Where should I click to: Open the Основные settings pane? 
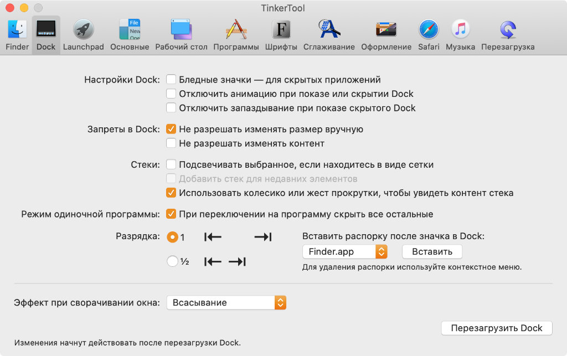(130, 35)
